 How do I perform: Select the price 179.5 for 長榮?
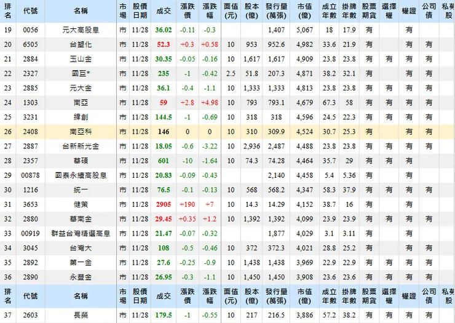pyautogui.click(x=164, y=315)
